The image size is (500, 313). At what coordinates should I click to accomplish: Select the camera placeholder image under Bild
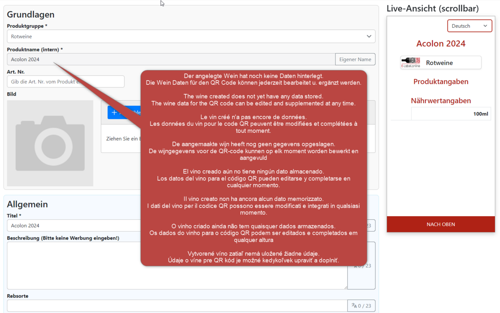pyautogui.click(x=50, y=143)
